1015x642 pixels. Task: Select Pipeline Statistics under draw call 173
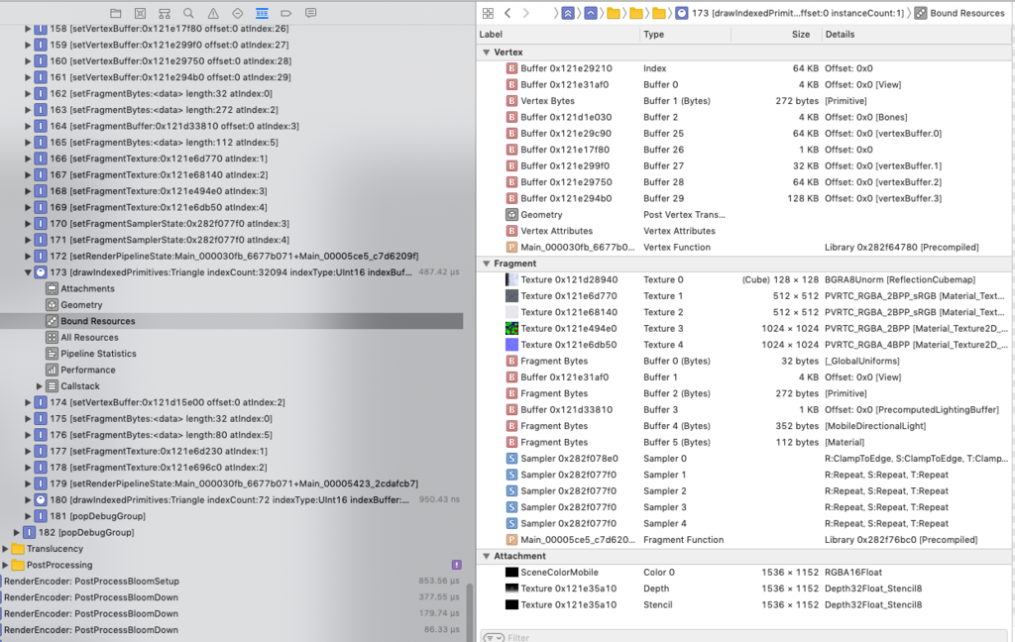click(x=98, y=354)
